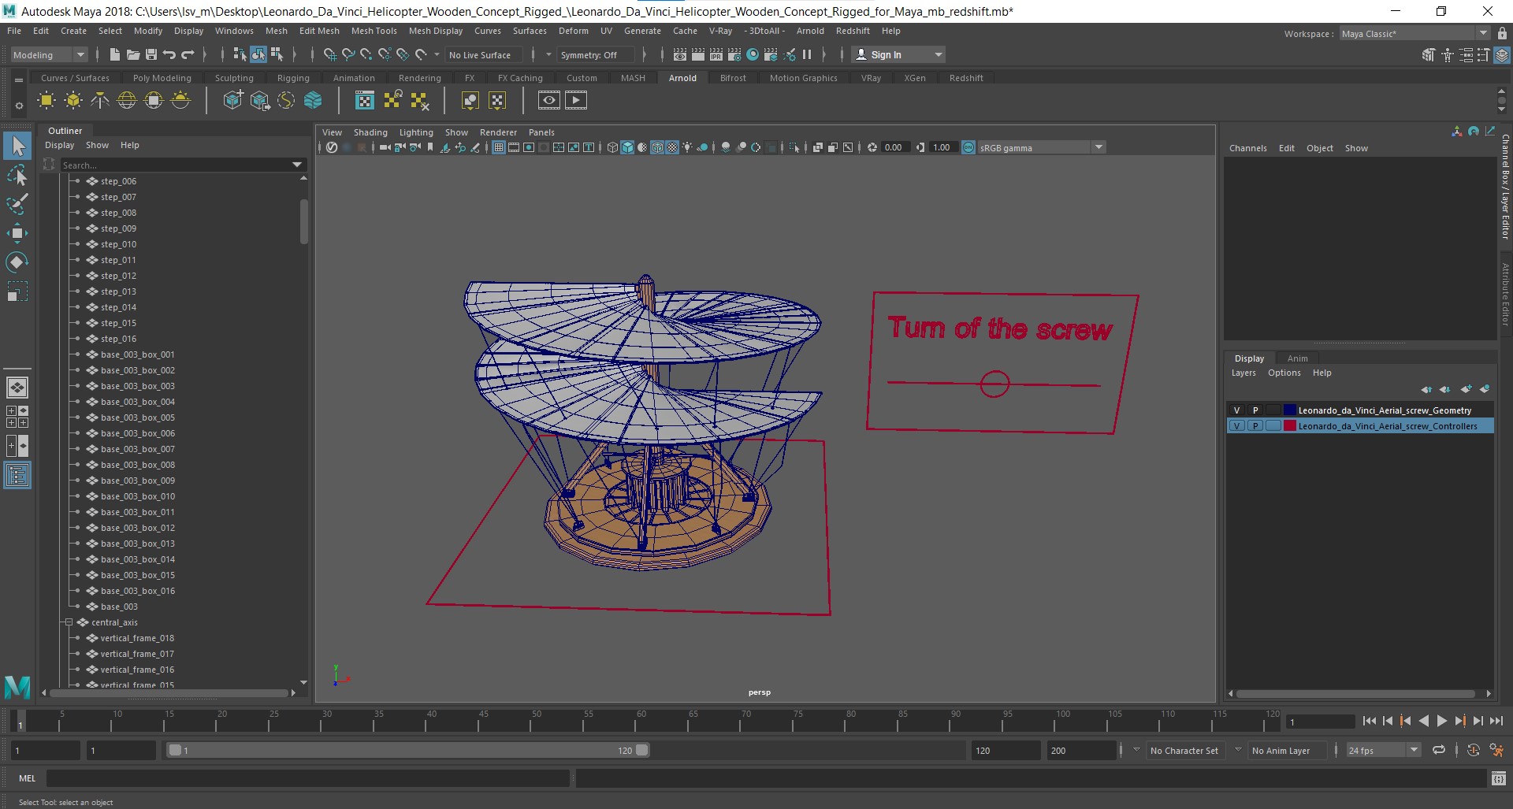Click the Redo arrow icon

(x=188, y=54)
